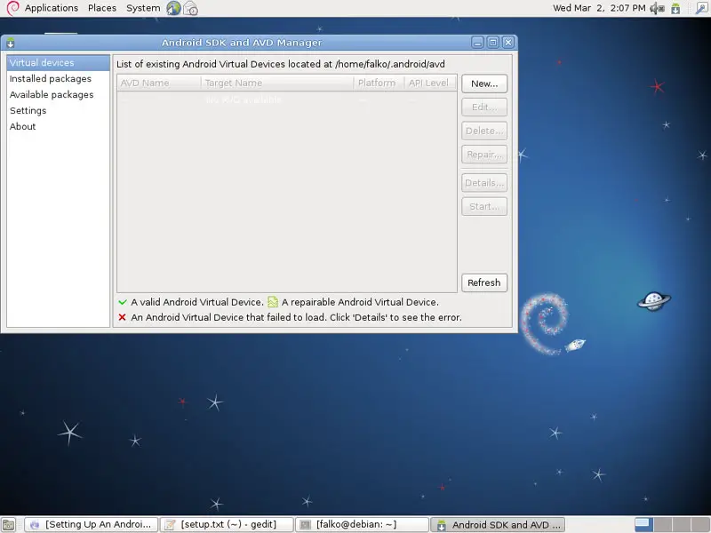Click the Delete... button
This screenshot has height=533, width=711.
[484, 131]
